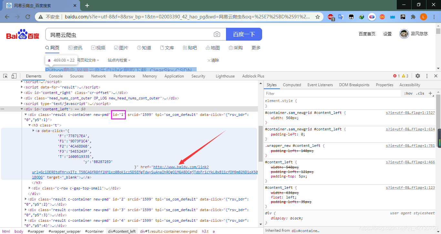The width and height of the screenshot is (441, 234).
Task: Switch to the Console tab in DevTools
Action: pyautogui.click(x=56, y=76)
